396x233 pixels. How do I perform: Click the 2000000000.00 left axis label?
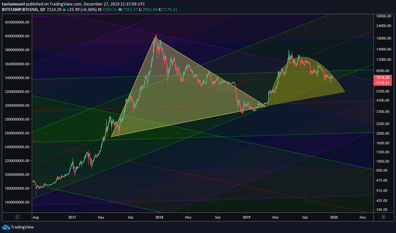coord(18,174)
